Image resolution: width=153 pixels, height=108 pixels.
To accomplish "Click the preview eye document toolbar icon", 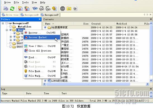I will click(x=75, y=9).
